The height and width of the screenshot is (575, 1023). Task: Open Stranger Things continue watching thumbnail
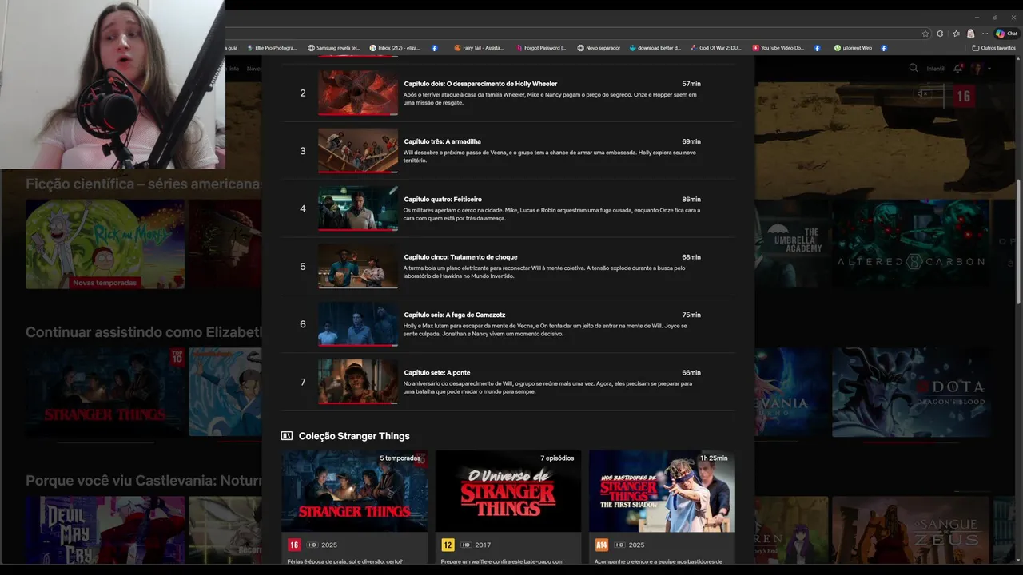pos(105,392)
